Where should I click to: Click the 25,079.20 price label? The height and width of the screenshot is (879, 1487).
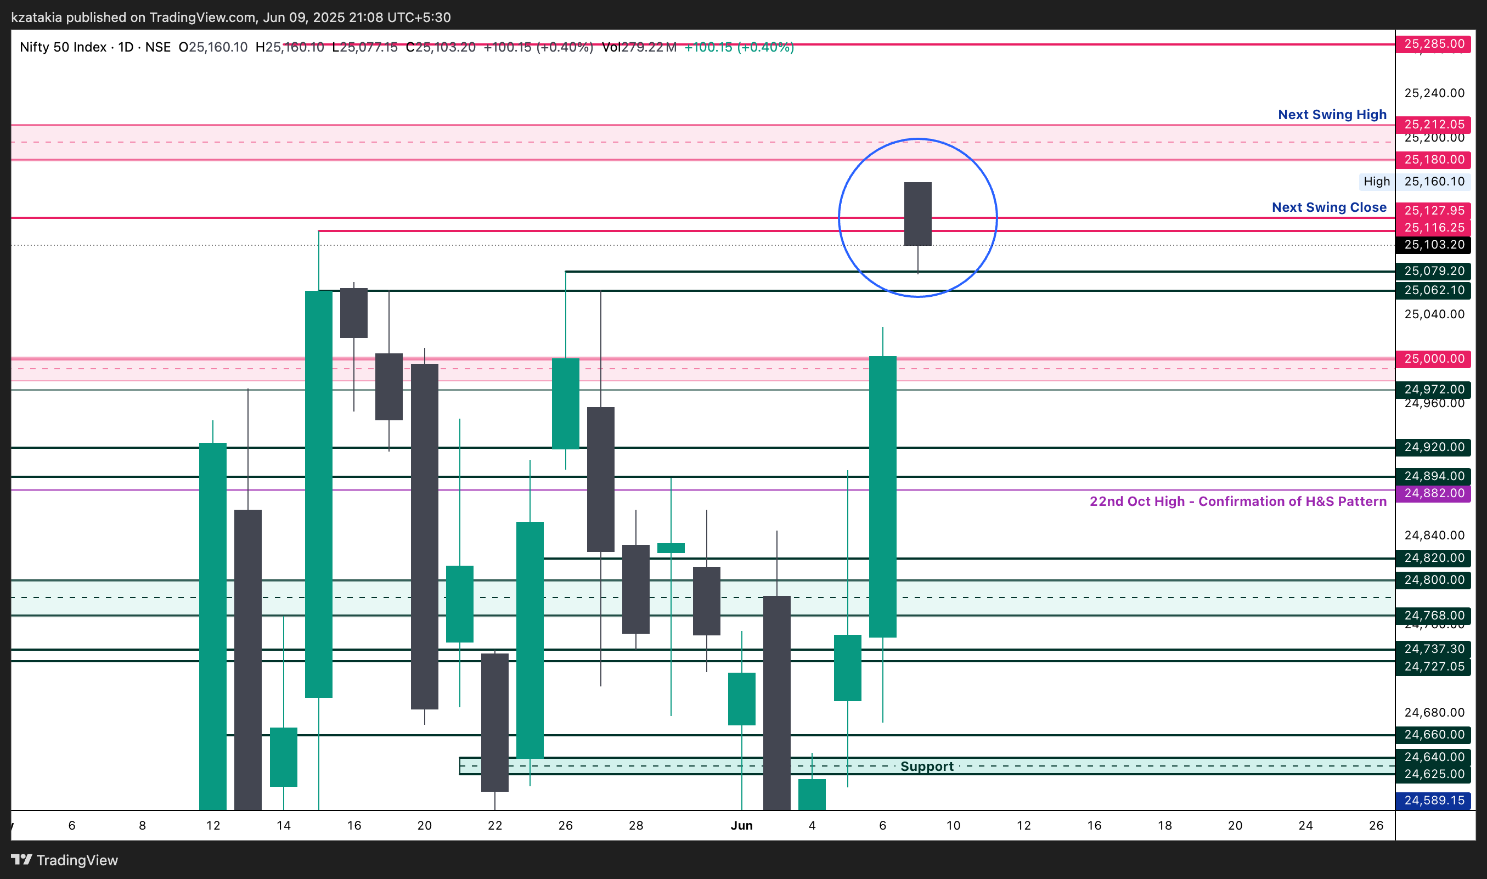click(x=1433, y=271)
